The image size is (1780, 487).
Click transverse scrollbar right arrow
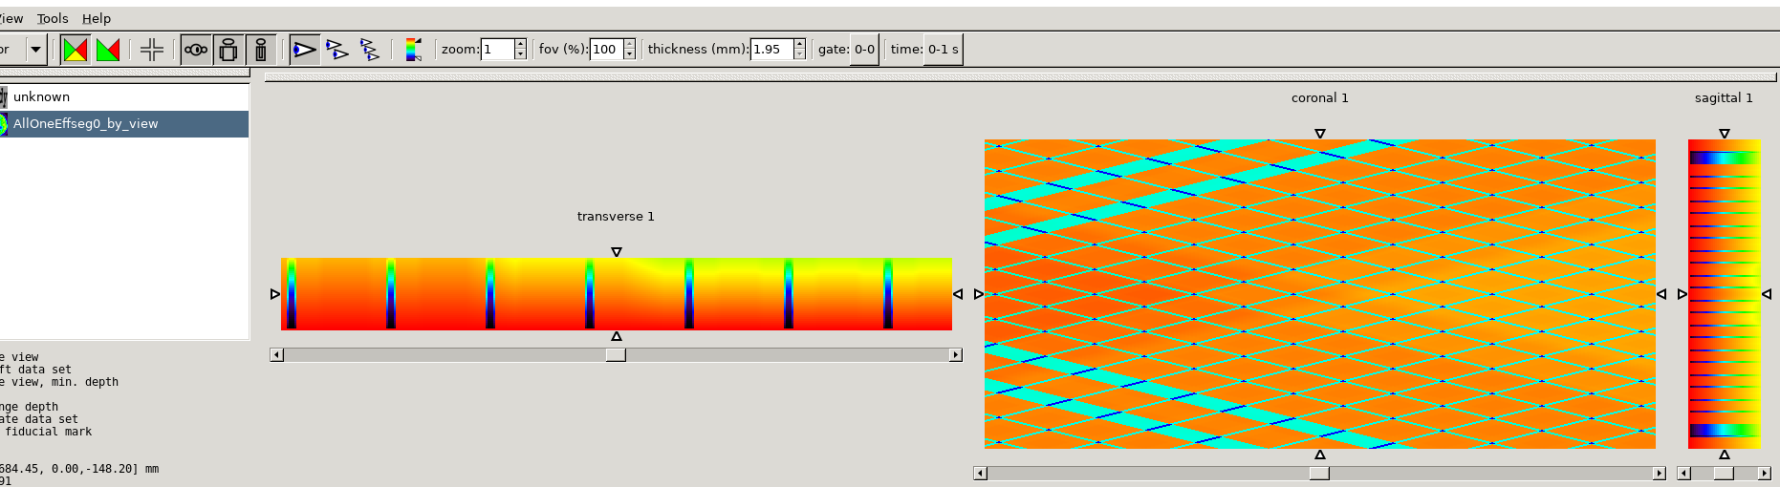tap(955, 355)
